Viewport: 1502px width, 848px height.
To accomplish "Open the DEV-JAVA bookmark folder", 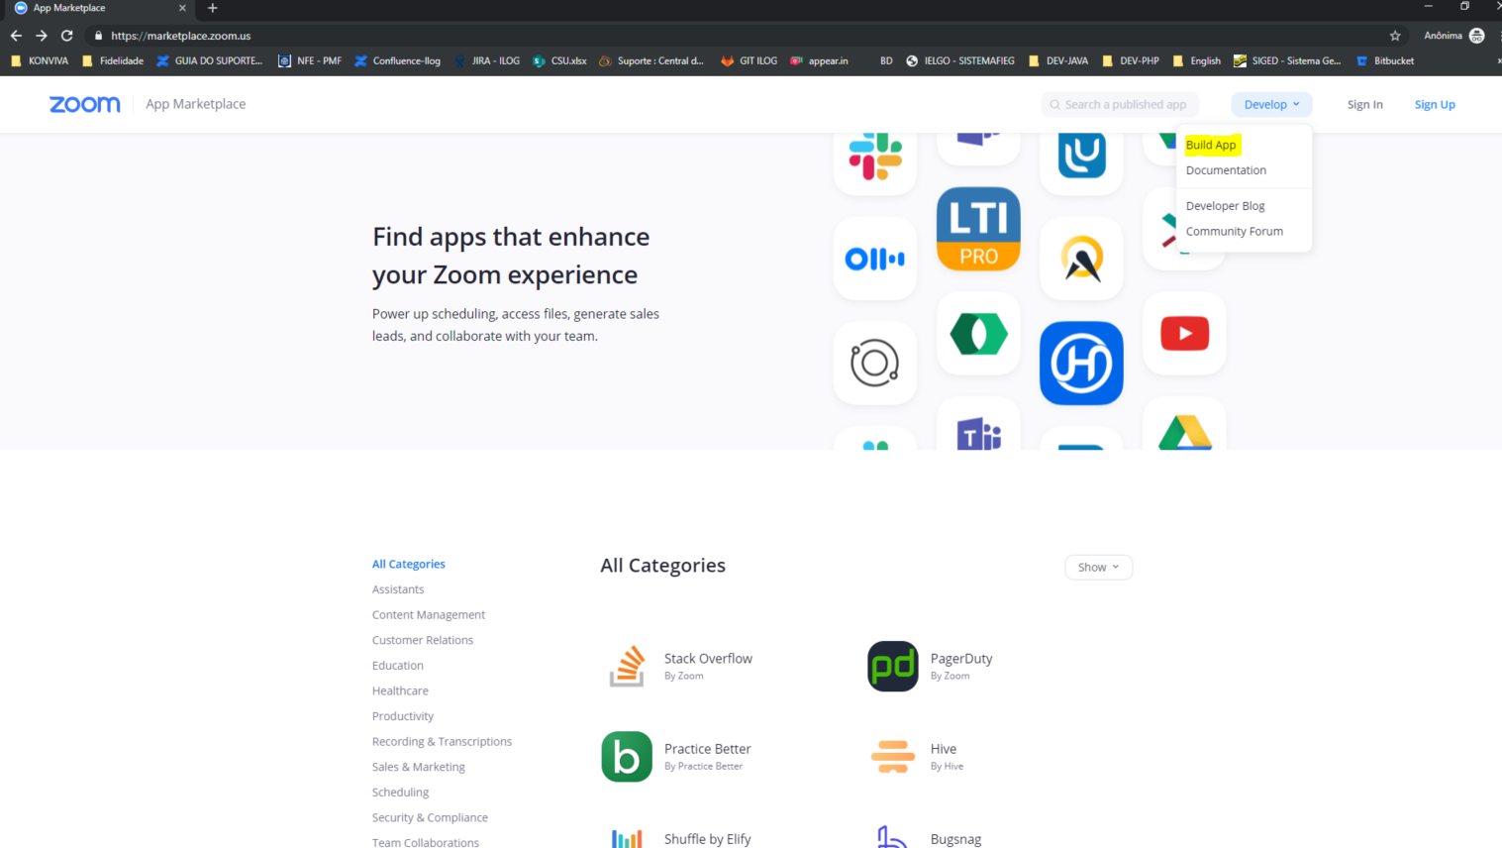I will [x=1058, y=60].
